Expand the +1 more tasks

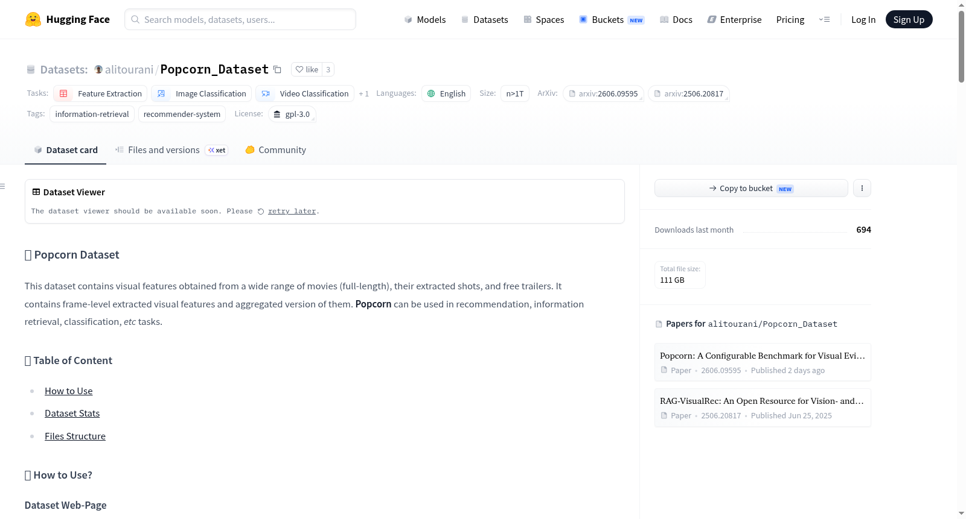pos(363,93)
